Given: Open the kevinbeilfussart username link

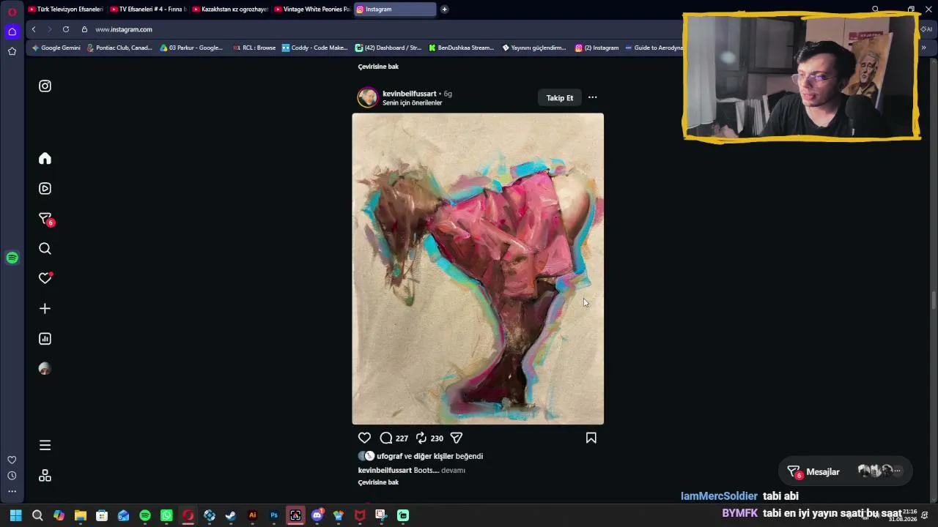Looking at the screenshot, I should [409, 94].
